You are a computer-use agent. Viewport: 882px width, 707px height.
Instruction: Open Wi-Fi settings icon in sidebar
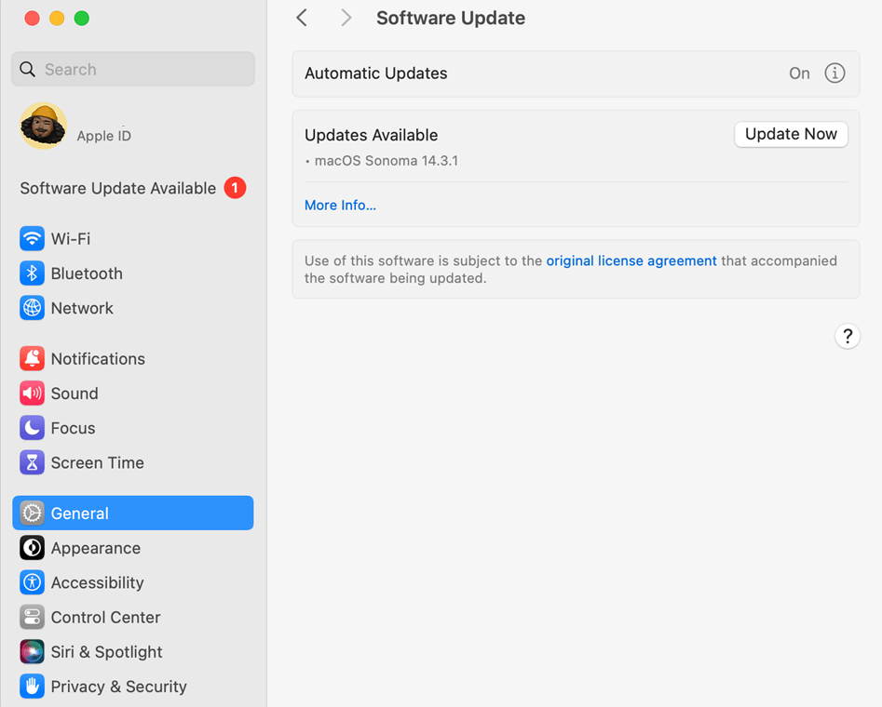point(32,239)
